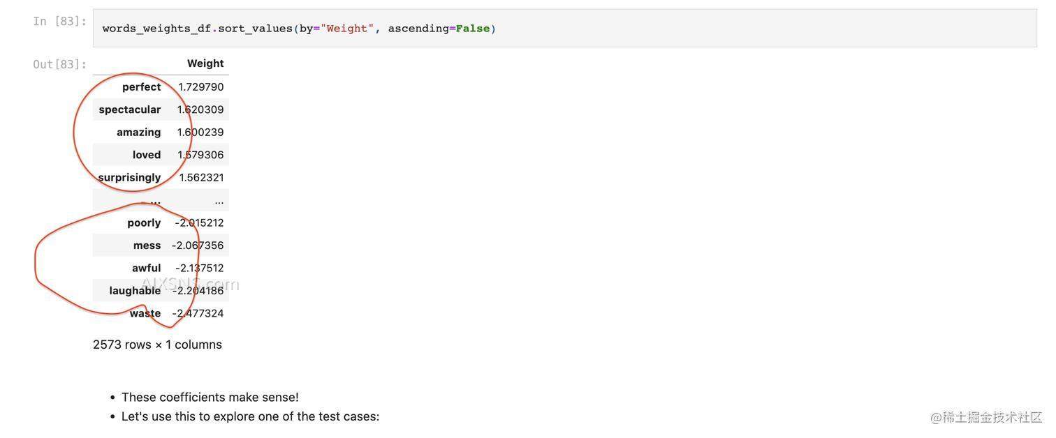
Task: Select the 'perfect' row label
Action: click(x=141, y=87)
